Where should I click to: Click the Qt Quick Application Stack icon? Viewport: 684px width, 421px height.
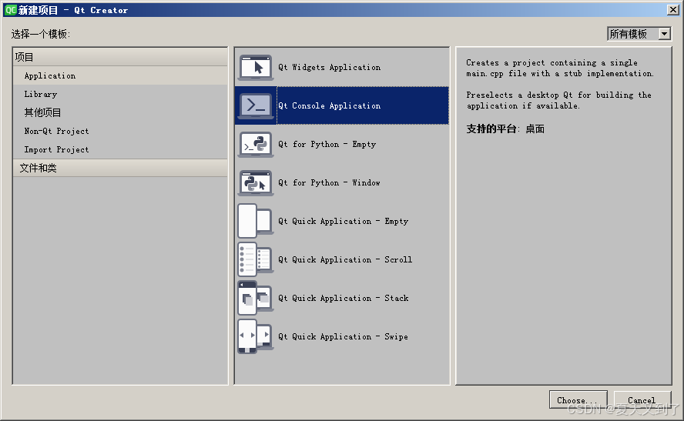point(256,298)
